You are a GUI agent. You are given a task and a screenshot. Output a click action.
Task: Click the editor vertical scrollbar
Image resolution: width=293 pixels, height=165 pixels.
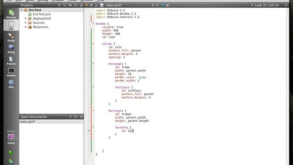click(288, 87)
